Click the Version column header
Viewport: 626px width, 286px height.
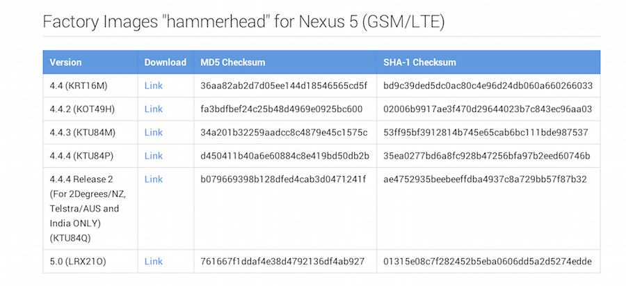pyautogui.click(x=65, y=63)
